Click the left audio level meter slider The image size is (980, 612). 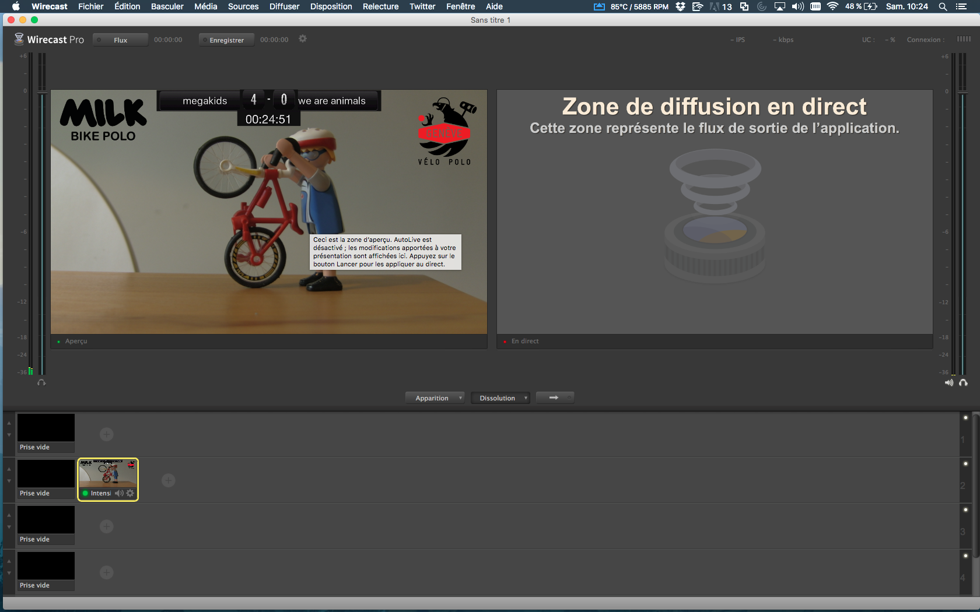[42, 92]
